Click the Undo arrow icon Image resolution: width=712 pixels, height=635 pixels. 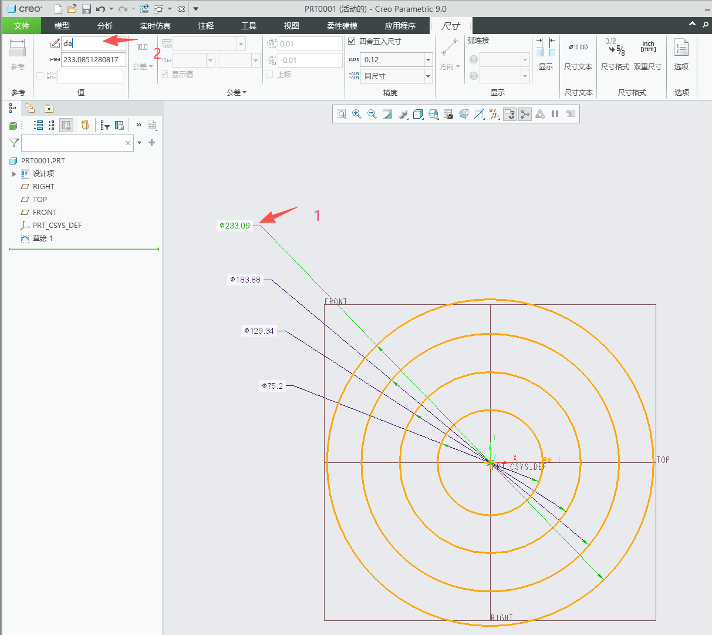coord(100,9)
